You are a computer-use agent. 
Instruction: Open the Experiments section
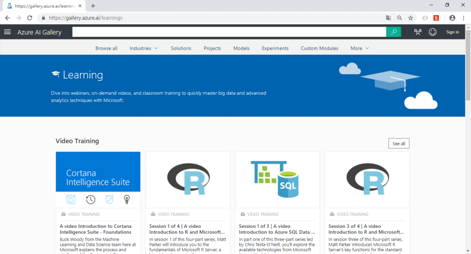pyautogui.click(x=275, y=48)
